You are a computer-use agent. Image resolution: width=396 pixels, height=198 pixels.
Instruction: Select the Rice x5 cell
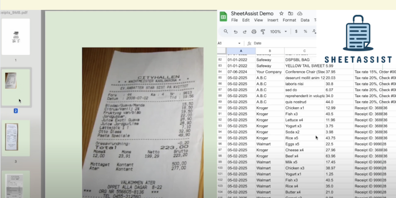pos(305,138)
